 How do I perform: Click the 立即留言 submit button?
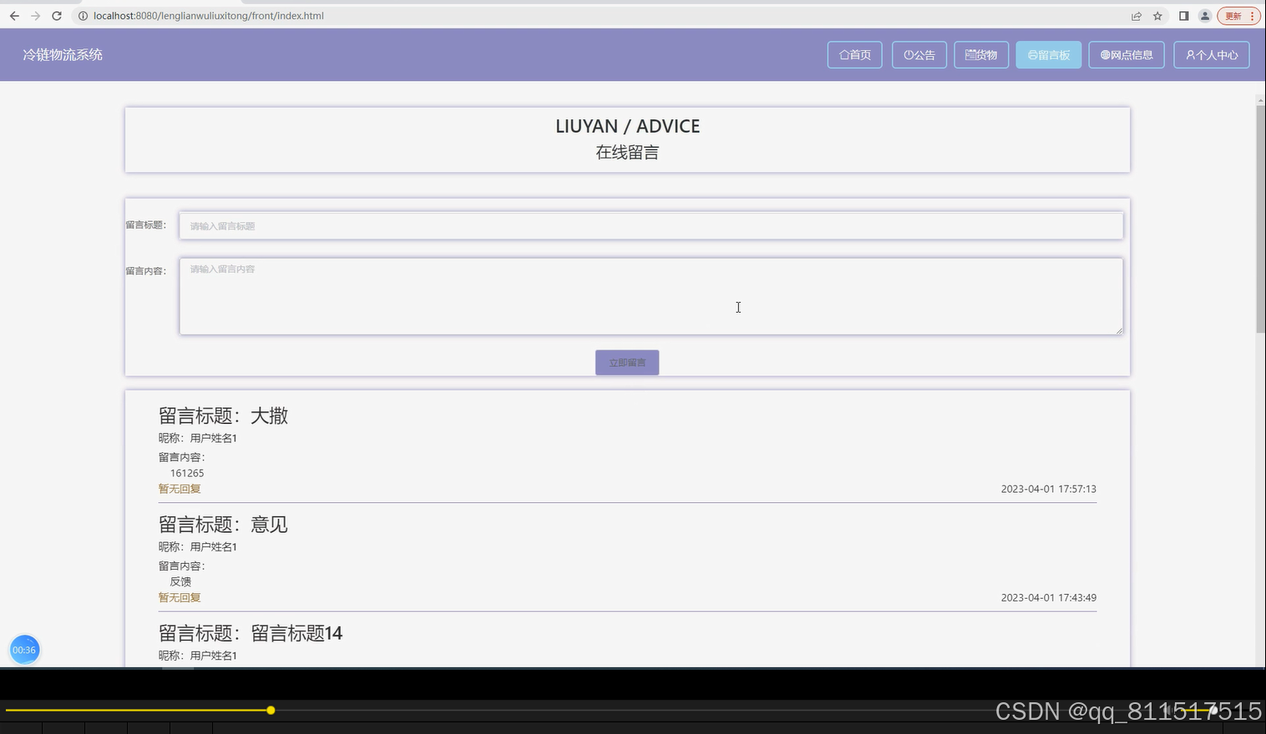[x=626, y=362]
